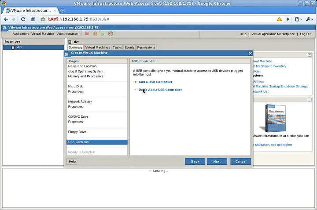Go to the Guest Operating System page

tap(85, 71)
